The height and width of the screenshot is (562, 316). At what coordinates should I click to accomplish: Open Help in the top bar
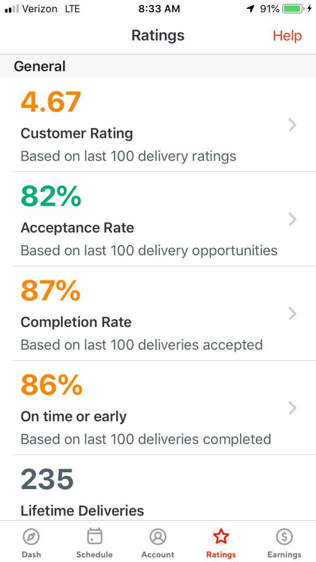point(287,36)
